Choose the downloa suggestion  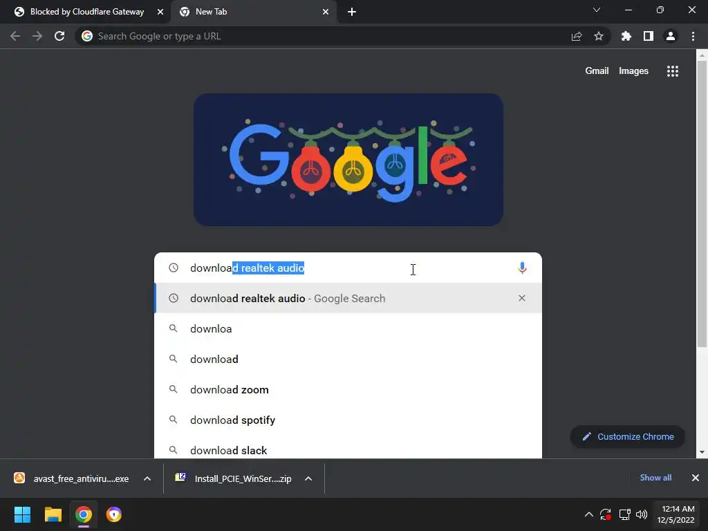coord(348,328)
